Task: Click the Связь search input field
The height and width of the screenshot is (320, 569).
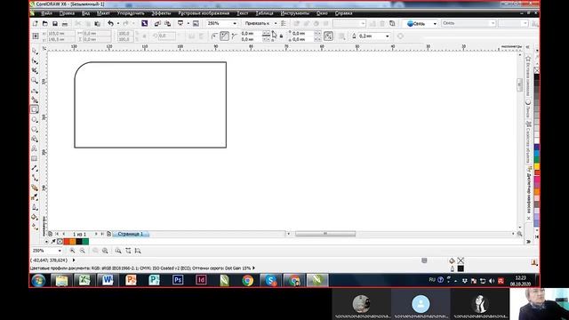Action: [469, 23]
